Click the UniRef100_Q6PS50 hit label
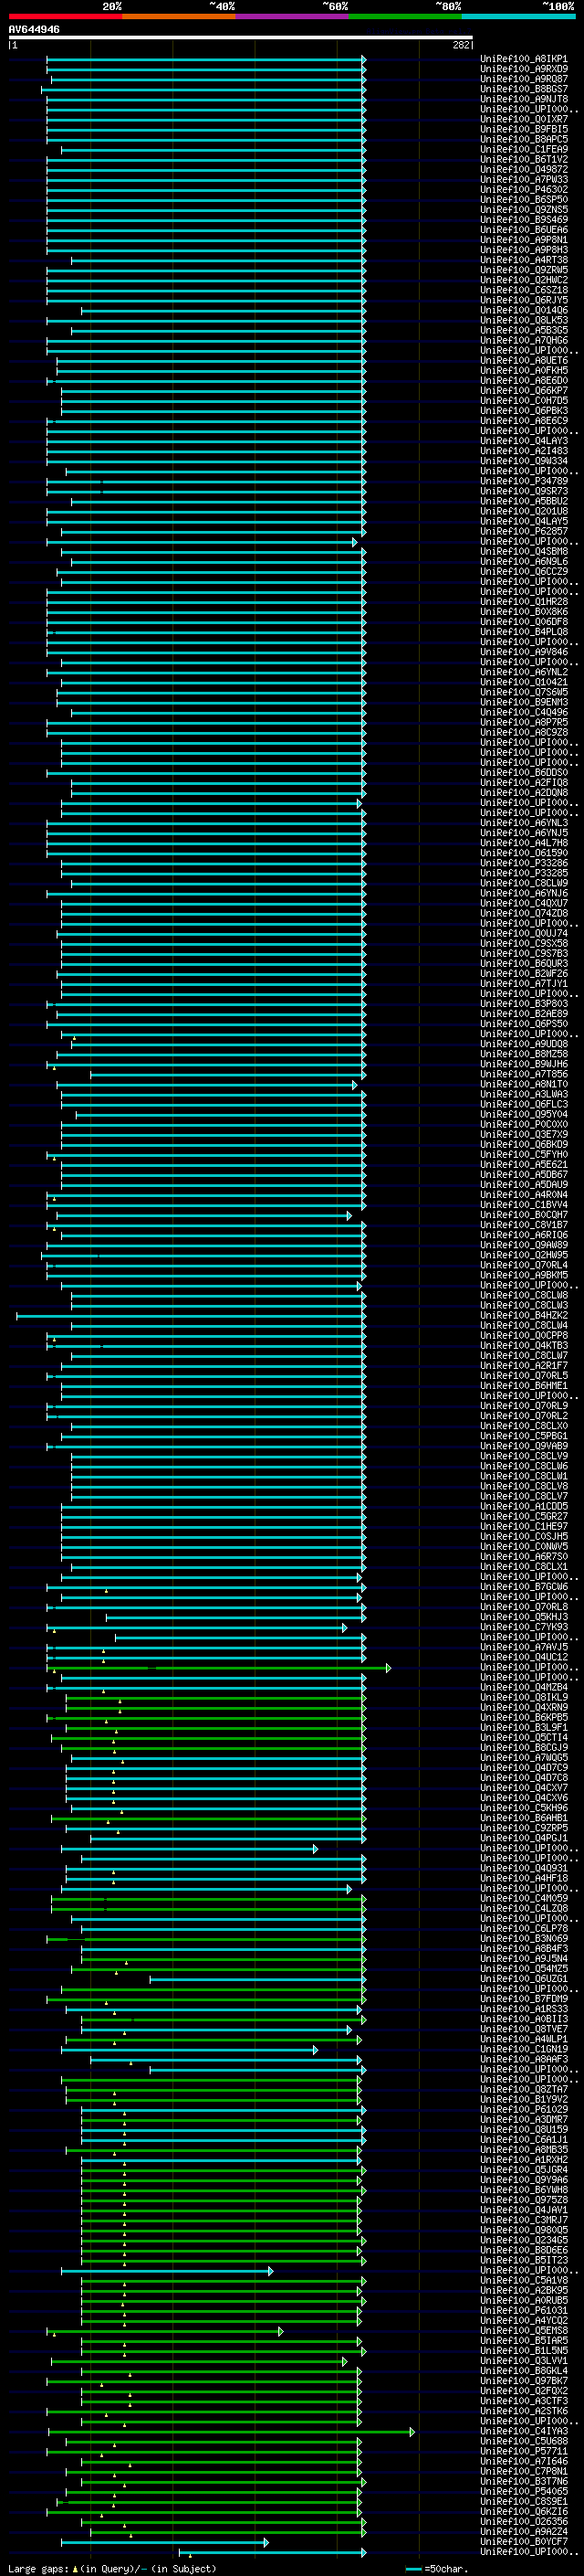 (x=524, y=1024)
